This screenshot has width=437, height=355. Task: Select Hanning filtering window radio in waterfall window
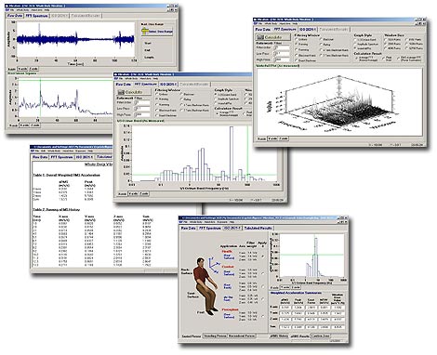point(302,45)
